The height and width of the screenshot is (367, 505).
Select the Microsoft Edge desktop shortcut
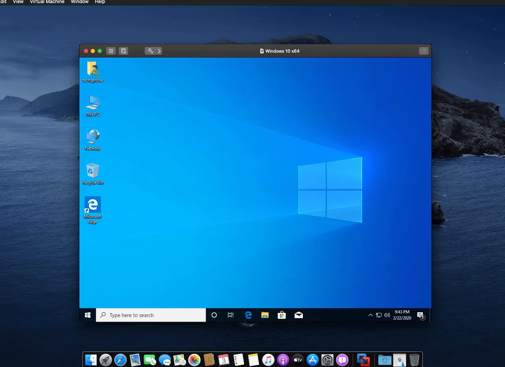point(93,210)
